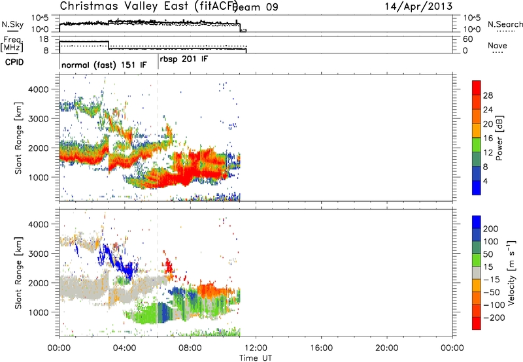523x362 pixels.
Task: Click the CPID label
Action: pos(14,62)
